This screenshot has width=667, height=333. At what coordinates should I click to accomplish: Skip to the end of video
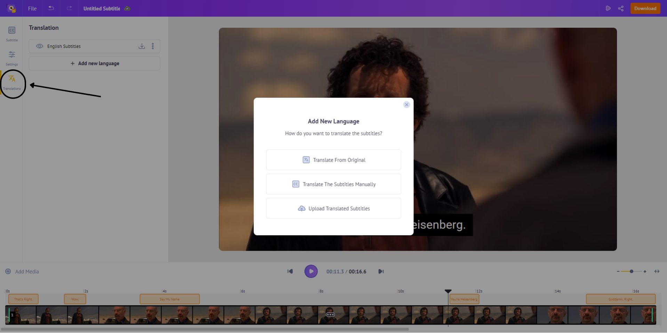click(x=381, y=272)
